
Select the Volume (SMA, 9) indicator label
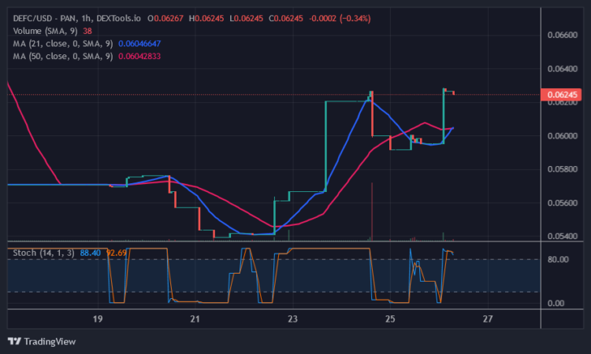pos(45,31)
